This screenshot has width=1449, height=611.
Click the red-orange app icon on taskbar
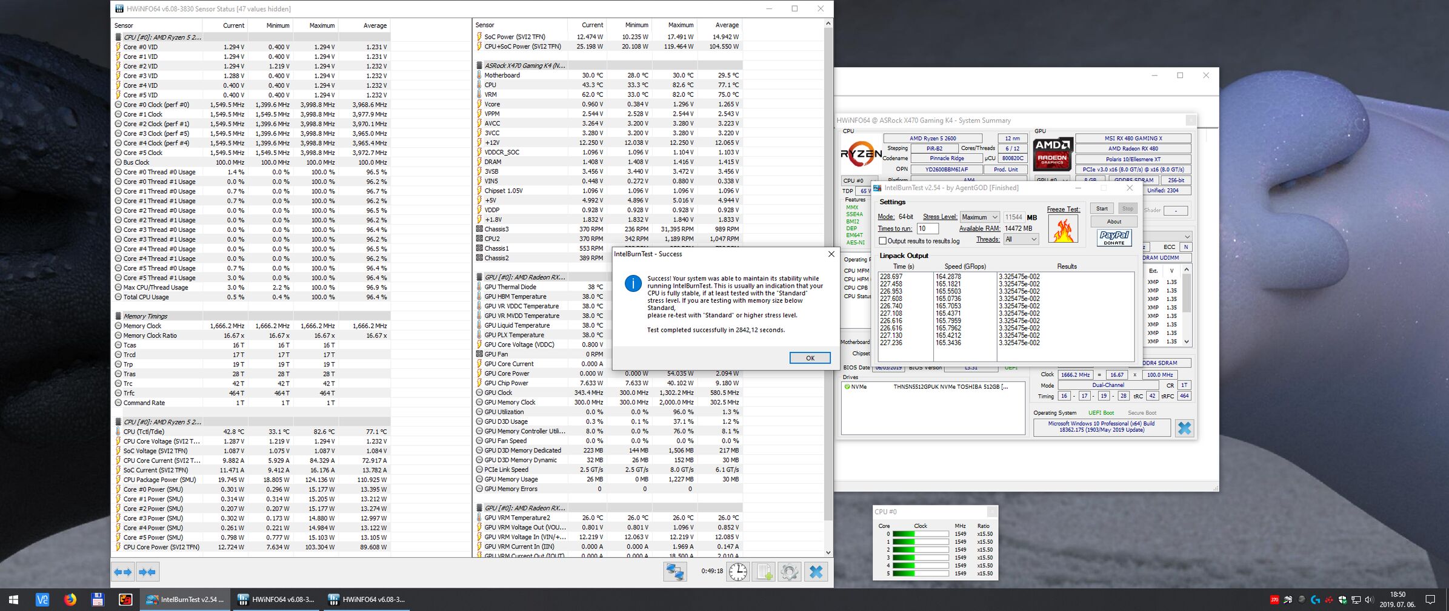point(125,599)
